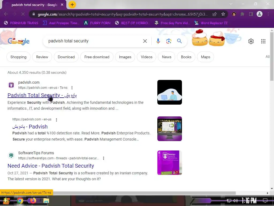Screen dimensions: 274x206
Task: Choose the Free download filter
Action: (97, 57)
